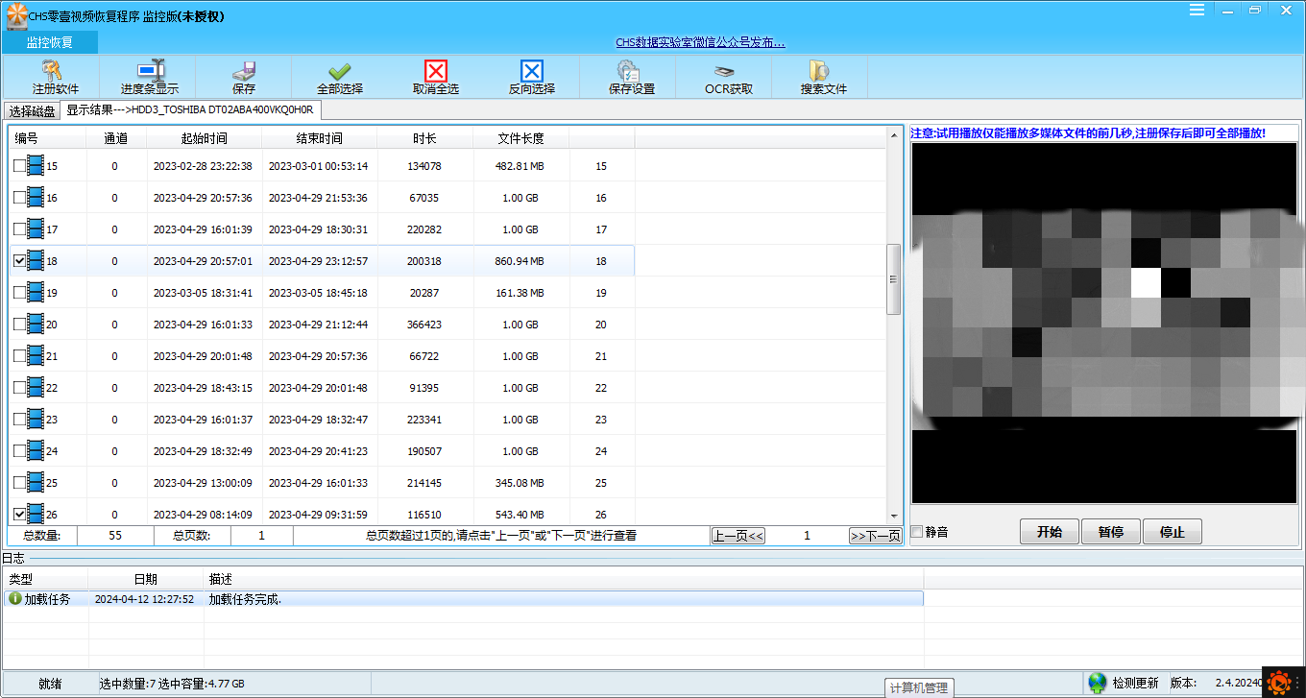Click the 日期 log column header
The image size is (1306, 698).
pyautogui.click(x=146, y=579)
